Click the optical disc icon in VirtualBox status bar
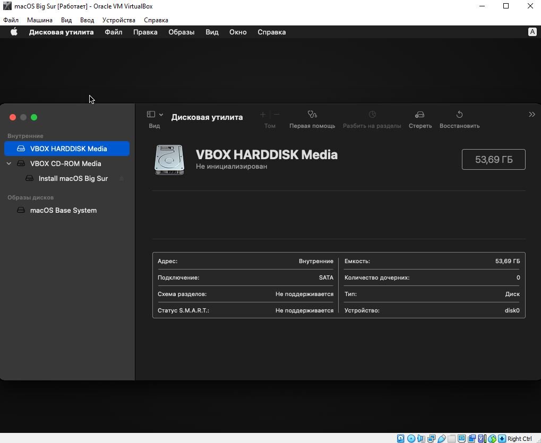Viewport: 541px width, 443px height. pos(411,439)
